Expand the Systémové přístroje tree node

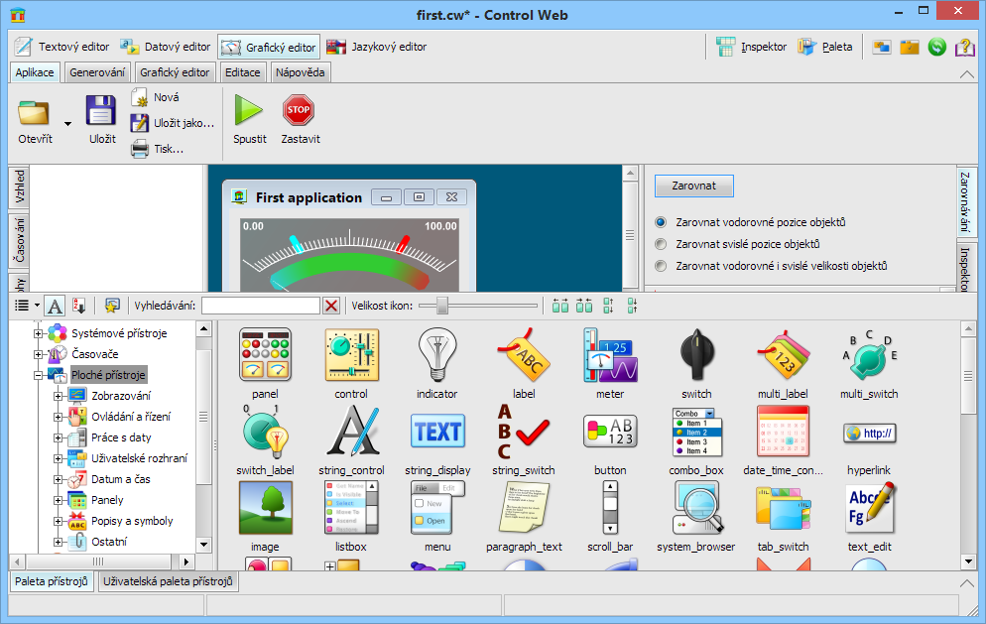[x=39, y=333]
